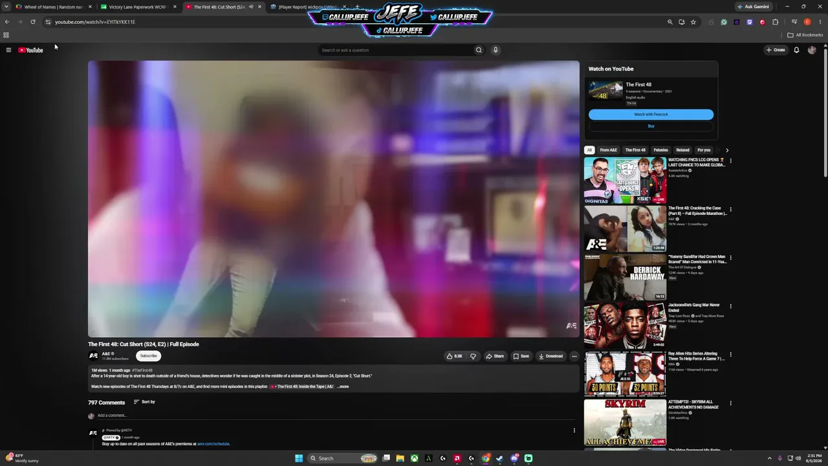Click the #TheFirst48 hashtag
The width and height of the screenshot is (828, 466).
(142, 370)
